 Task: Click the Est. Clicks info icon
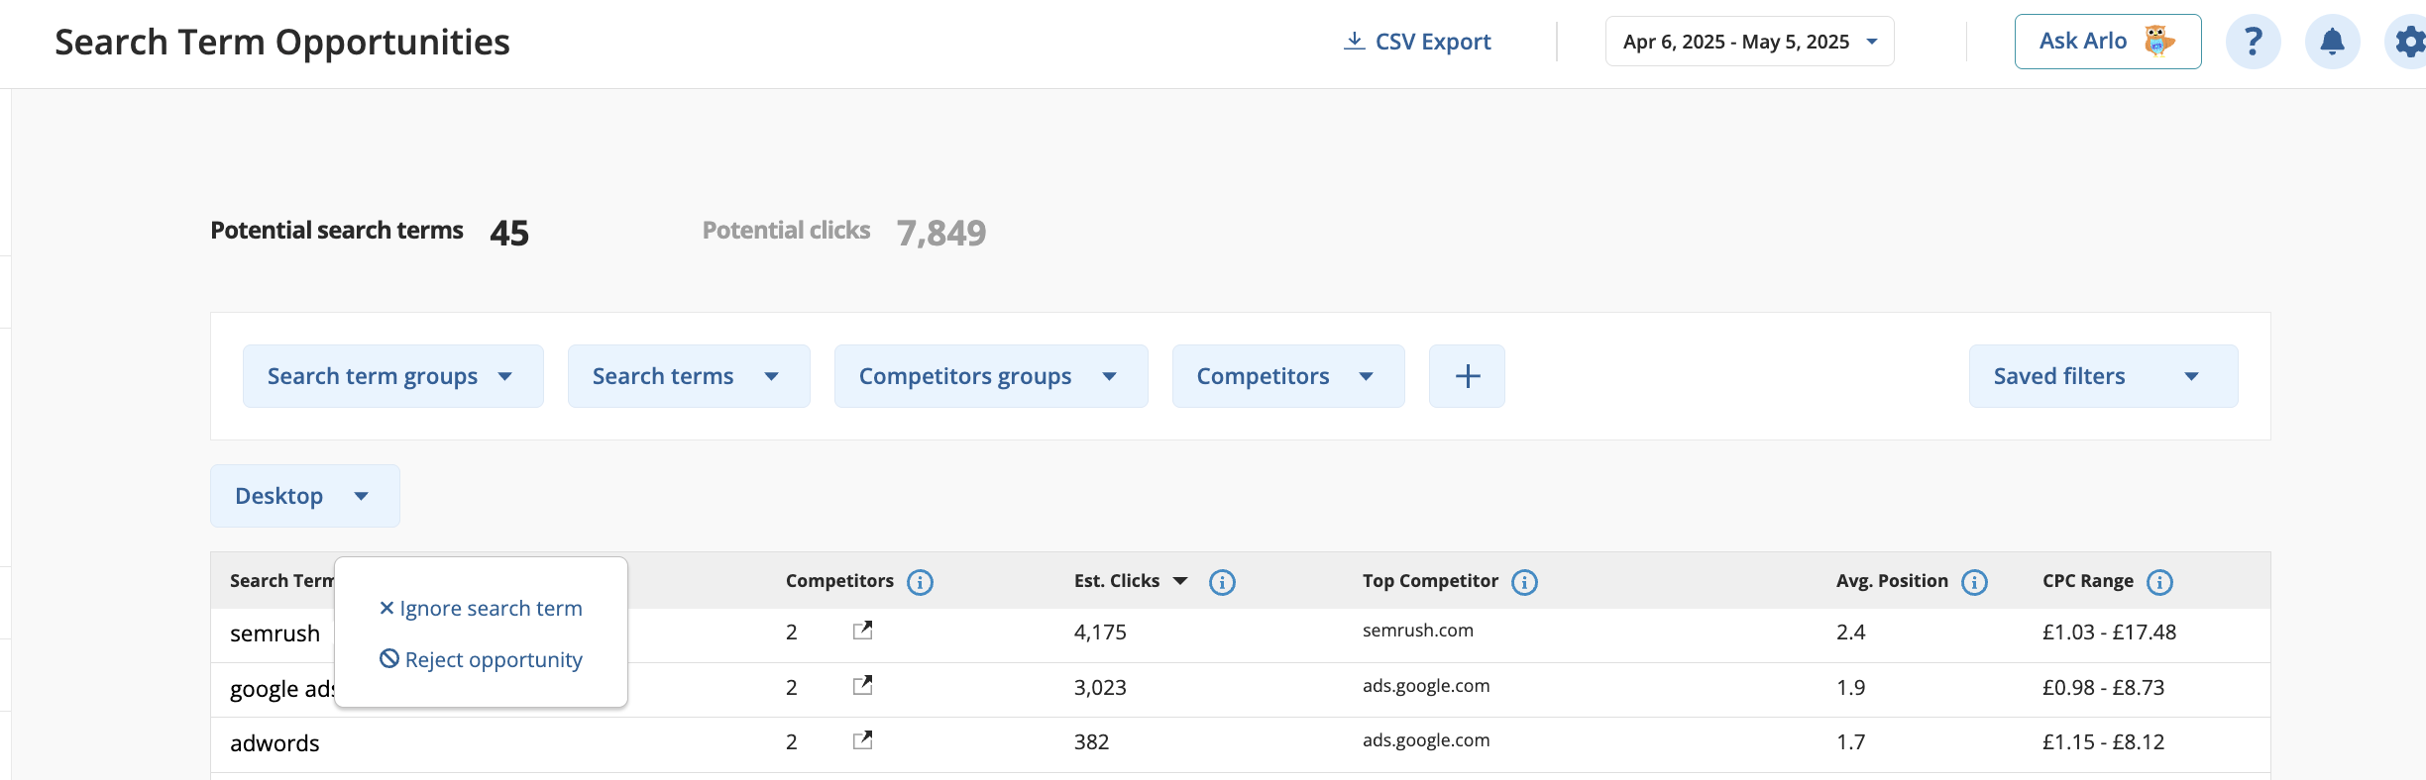pyautogui.click(x=1222, y=582)
